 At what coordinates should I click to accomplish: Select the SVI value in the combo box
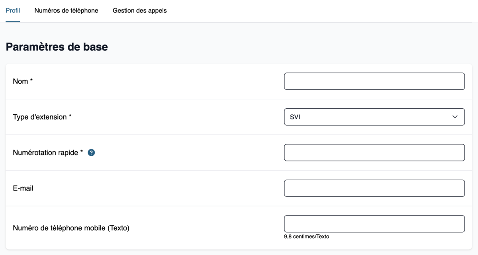(x=295, y=117)
